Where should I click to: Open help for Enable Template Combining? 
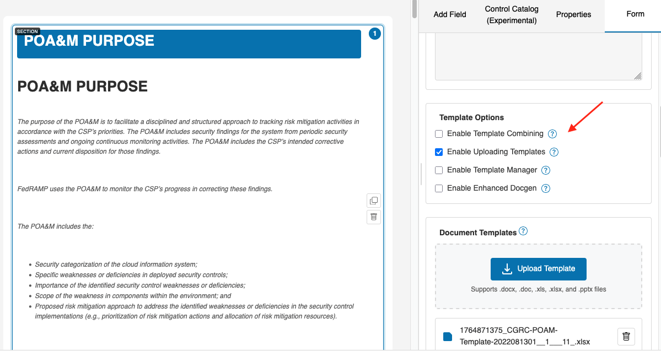[552, 134]
